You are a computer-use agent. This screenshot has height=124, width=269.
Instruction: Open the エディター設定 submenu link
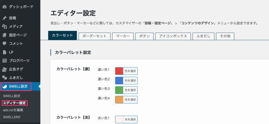[x=15, y=103]
